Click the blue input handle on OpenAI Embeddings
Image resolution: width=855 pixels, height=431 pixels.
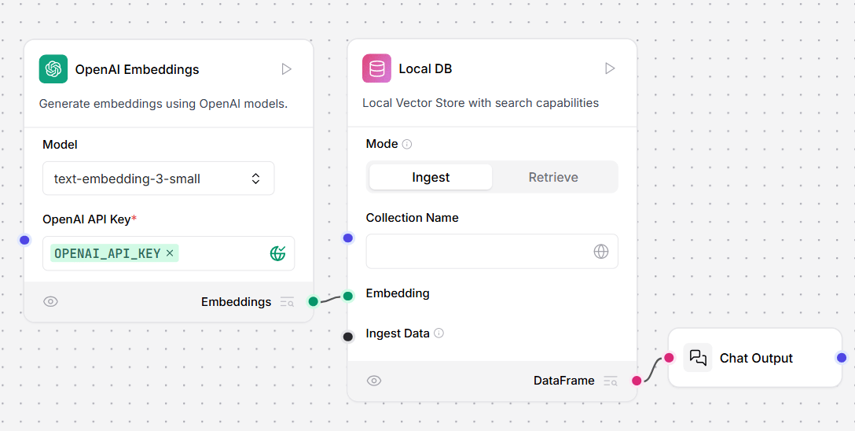point(24,240)
